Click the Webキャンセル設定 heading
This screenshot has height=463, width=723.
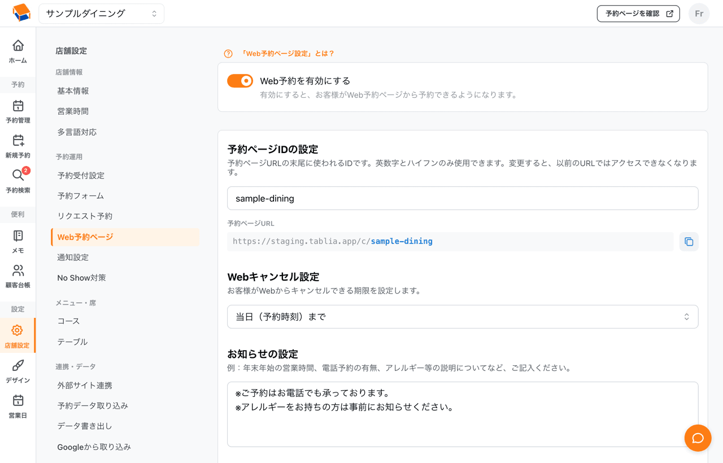click(273, 277)
